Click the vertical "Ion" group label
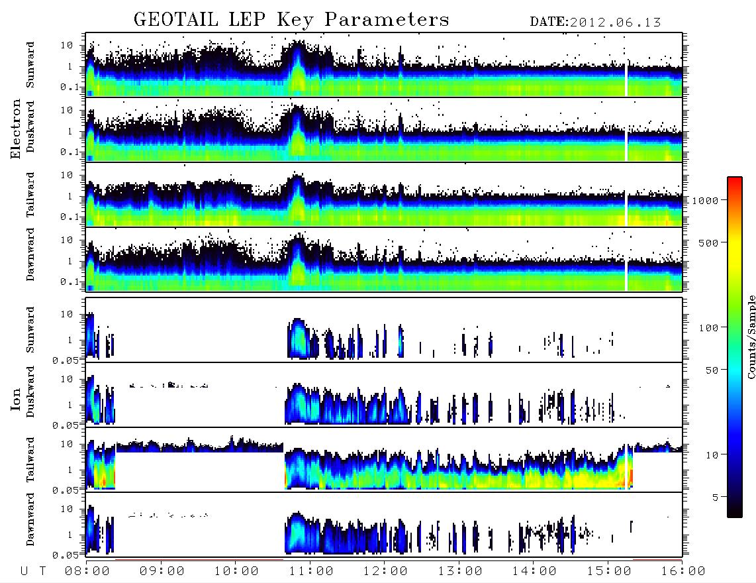The height and width of the screenshot is (583, 756). tap(16, 399)
